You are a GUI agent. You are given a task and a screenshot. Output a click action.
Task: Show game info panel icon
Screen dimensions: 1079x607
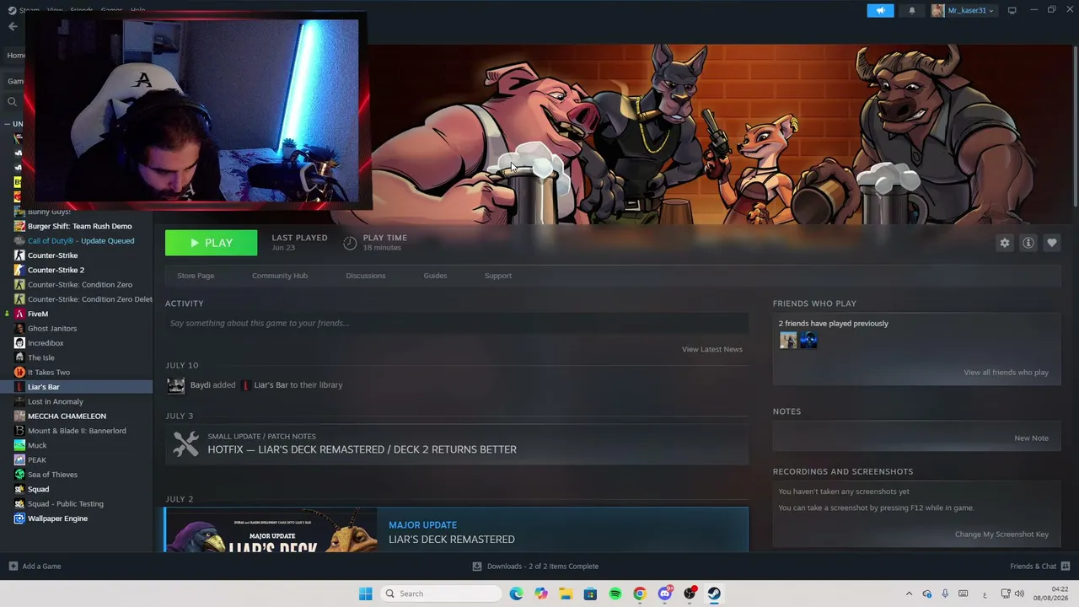(x=1028, y=243)
